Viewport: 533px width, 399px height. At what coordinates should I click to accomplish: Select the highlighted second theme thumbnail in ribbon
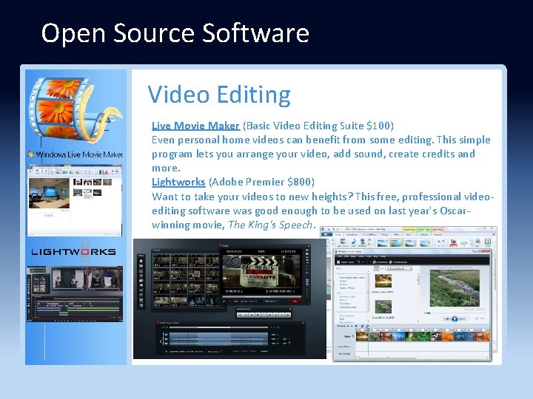pyautogui.click(x=396, y=243)
